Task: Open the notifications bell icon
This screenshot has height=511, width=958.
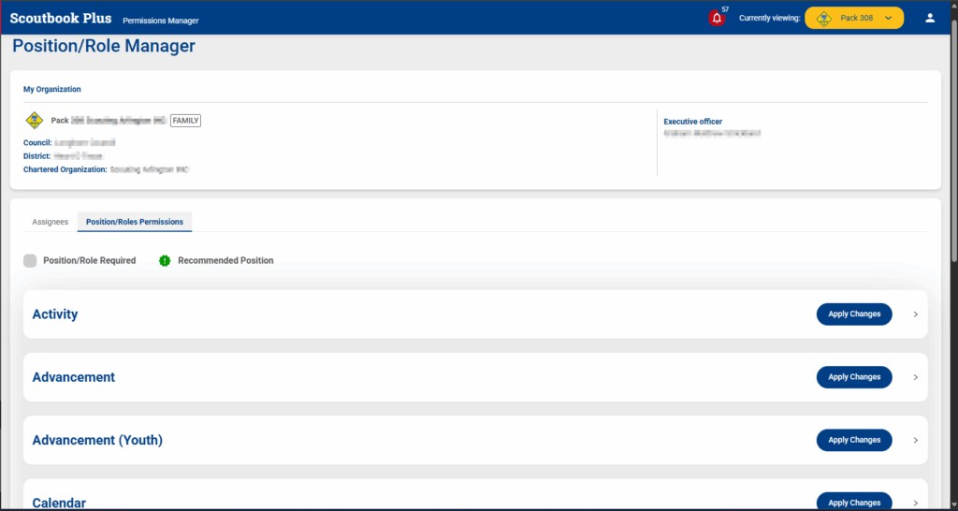Action: [717, 18]
